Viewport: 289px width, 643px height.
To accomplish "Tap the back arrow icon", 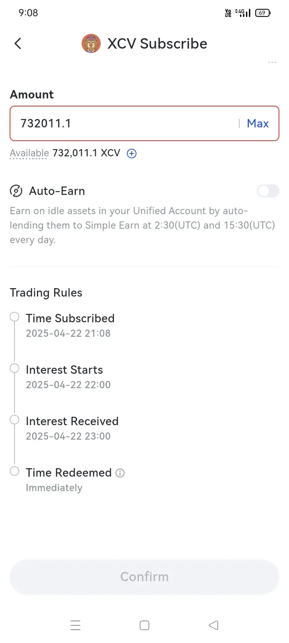I will (18, 43).
